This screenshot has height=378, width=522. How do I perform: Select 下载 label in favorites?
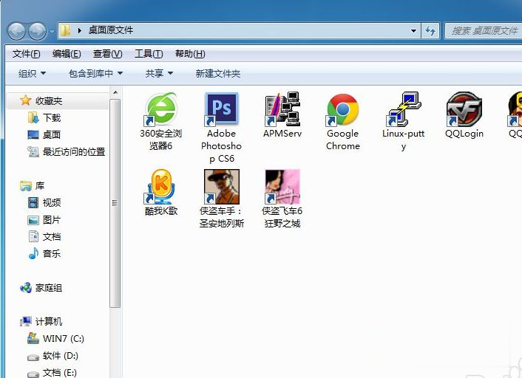(52, 117)
